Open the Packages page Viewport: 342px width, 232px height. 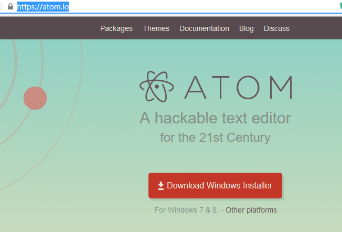pos(116,28)
